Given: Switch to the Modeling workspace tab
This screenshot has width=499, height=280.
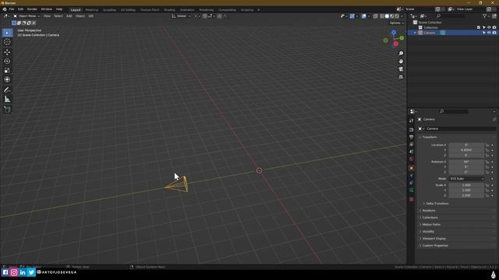Looking at the screenshot, I should [x=92, y=10].
